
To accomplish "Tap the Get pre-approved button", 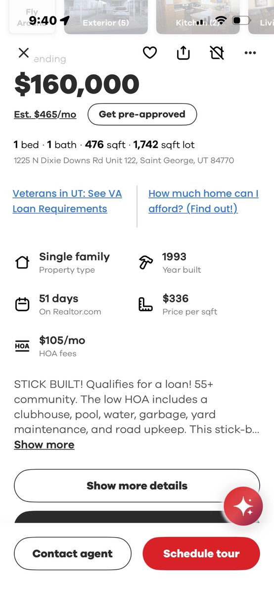I will [142, 114].
